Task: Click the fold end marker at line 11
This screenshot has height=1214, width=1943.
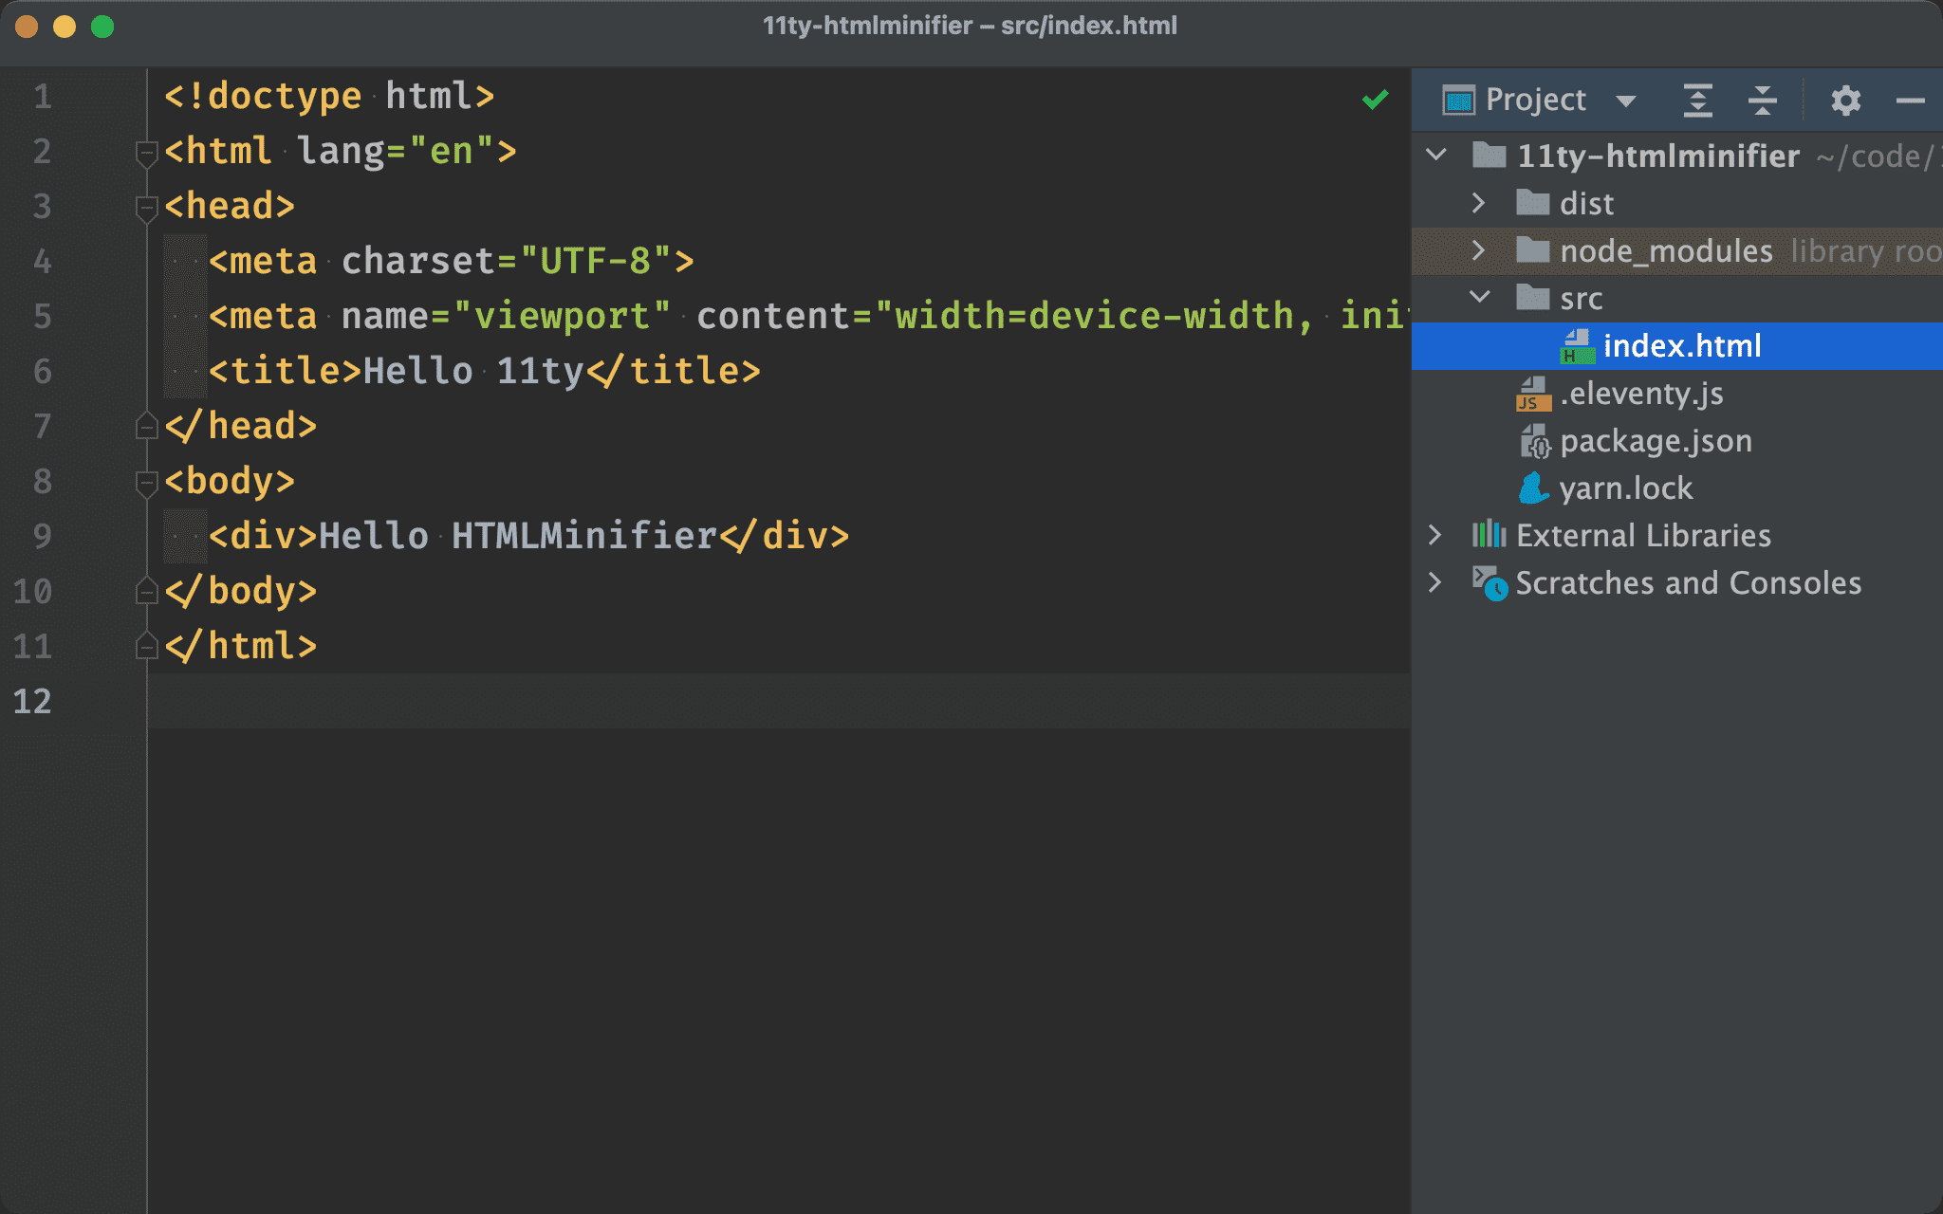Action: click(x=146, y=646)
